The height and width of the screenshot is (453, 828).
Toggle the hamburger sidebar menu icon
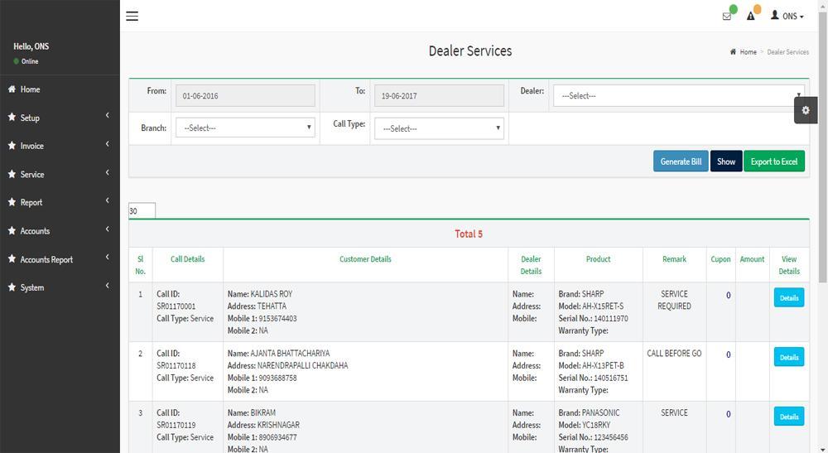tap(132, 16)
